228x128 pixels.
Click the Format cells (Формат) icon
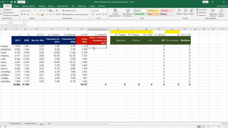pyautogui.click(x=192, y=11)
